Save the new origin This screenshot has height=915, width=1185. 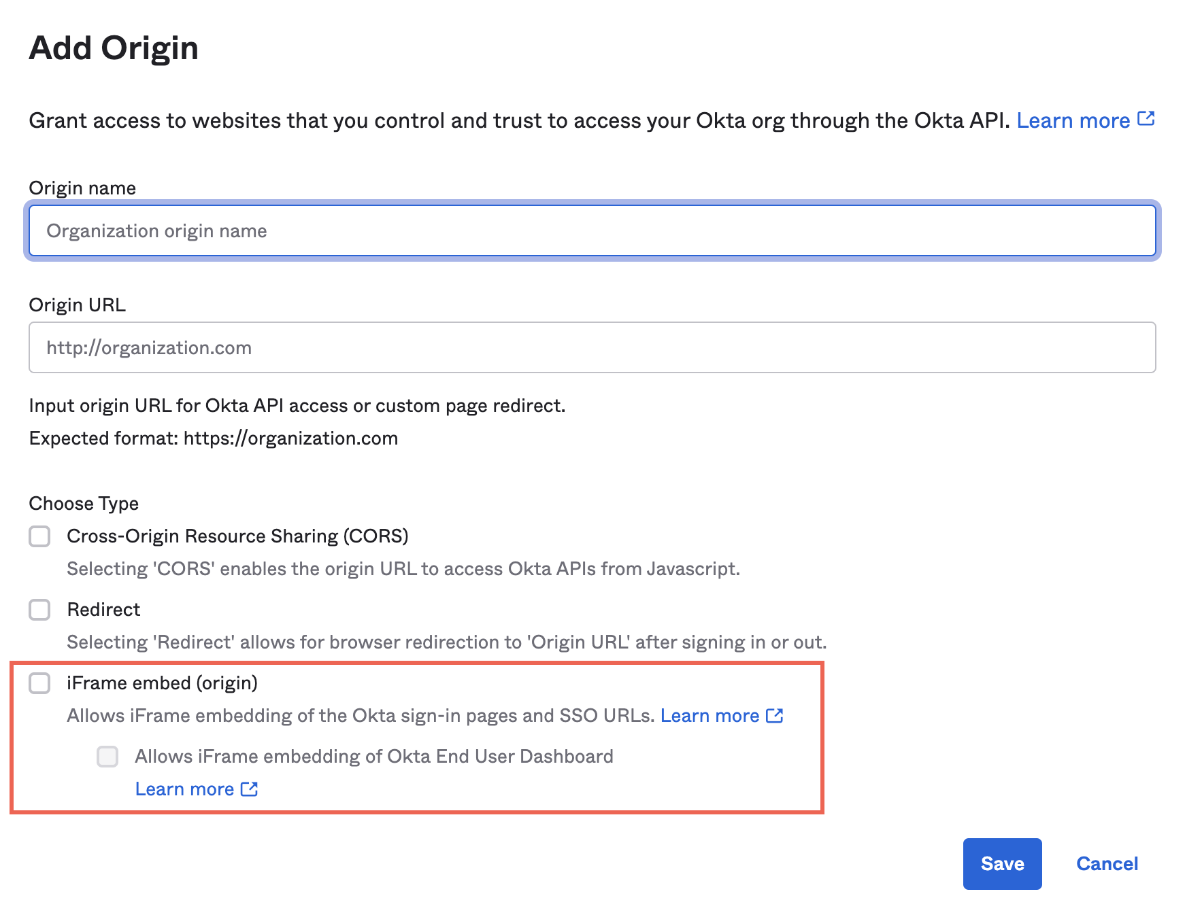(1002, 864)
